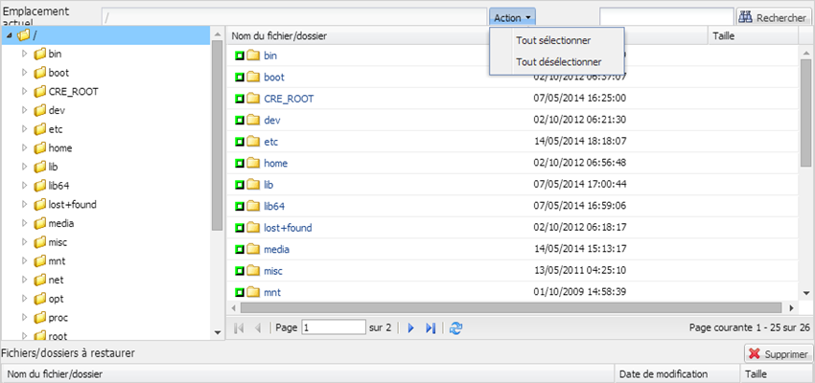815x383 pixels.
Task: Expand the boot node in tree
Action: [24, 73]
